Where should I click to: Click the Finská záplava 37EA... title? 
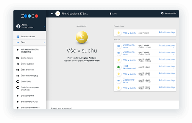click(75, 14)
